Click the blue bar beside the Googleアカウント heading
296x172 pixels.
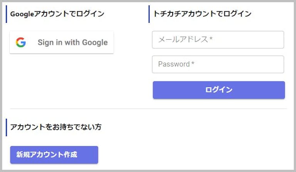click(7, 14)
